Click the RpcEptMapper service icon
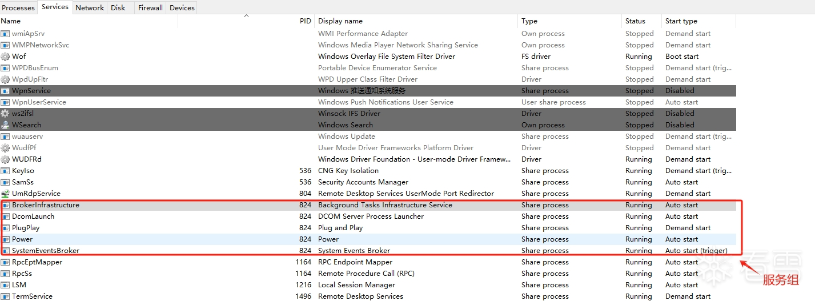The image size is (815, 301). [5, 262]
